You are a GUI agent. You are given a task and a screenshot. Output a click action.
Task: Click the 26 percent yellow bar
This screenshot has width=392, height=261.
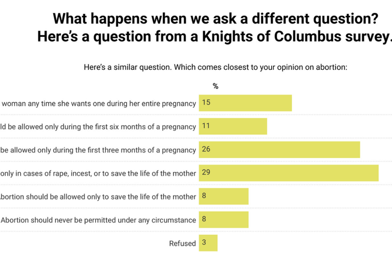(280, 150)
